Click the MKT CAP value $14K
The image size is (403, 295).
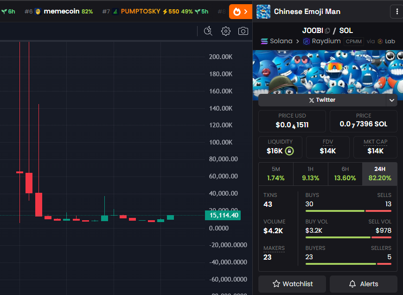point(375,151)
